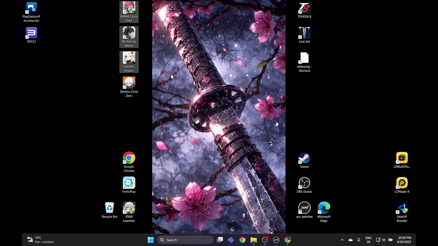
Task: Launch Wuthering Waves shortcut
Action: (129, 37)
